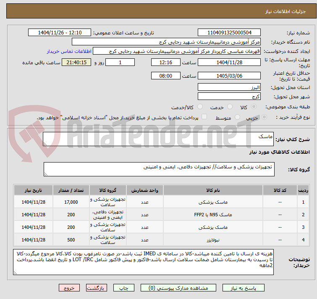Click the نام کالا column header
The width and height of the screenshot is (317, 299).
[x=213, y=190]
